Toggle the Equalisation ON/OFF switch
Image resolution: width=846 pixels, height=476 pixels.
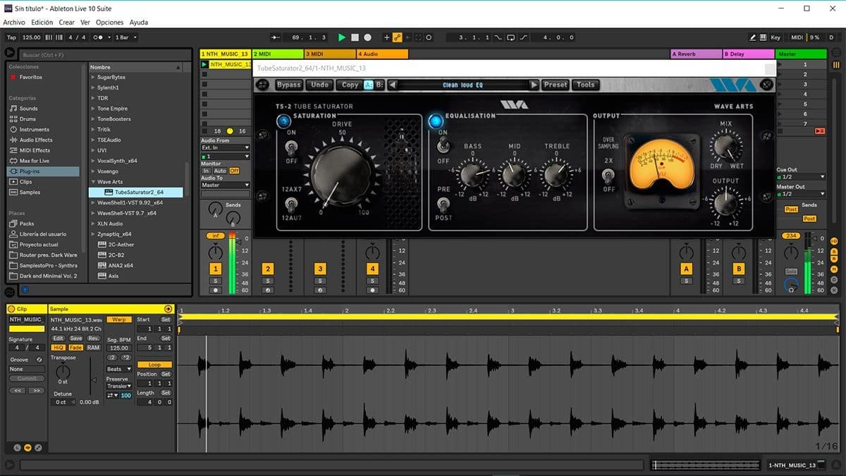pos(443,146)
